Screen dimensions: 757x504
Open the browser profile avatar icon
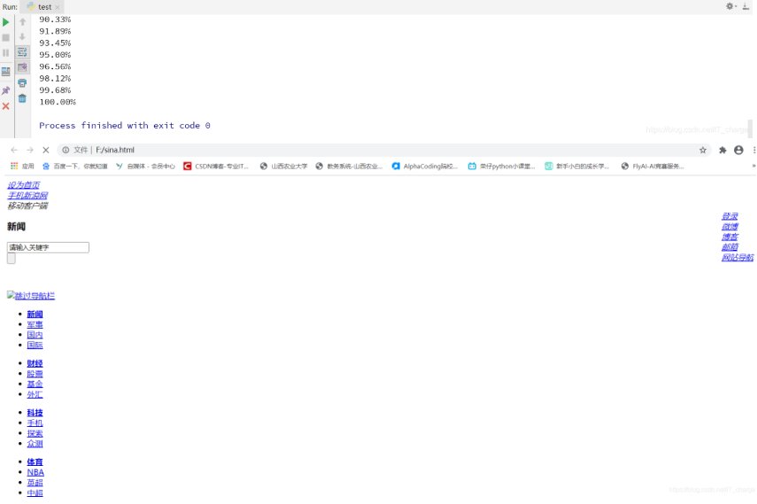(x=738, y=151)
